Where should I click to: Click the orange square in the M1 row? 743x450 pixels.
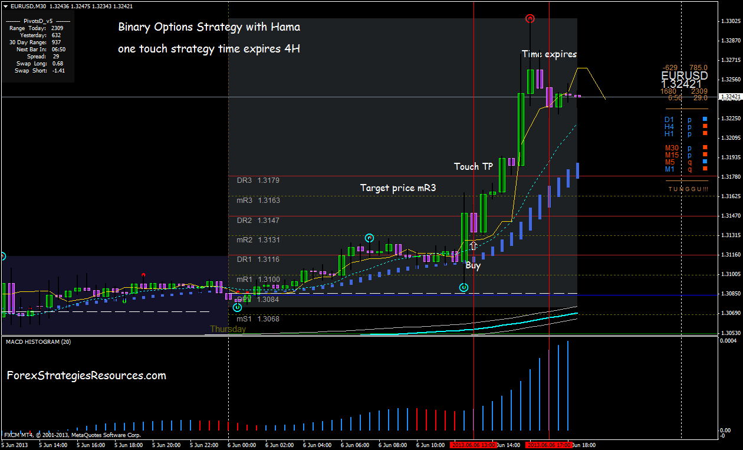(x=704, y=169)
